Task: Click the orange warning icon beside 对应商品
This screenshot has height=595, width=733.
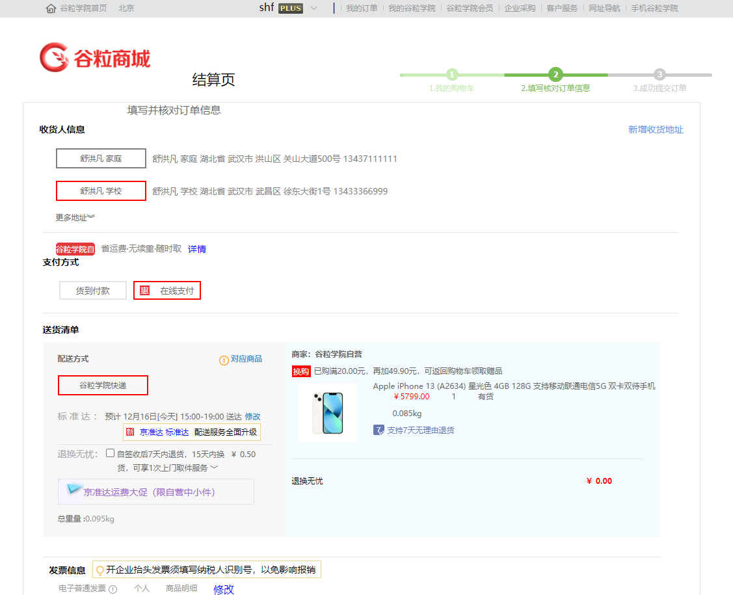Action: [x=224, y=360]
